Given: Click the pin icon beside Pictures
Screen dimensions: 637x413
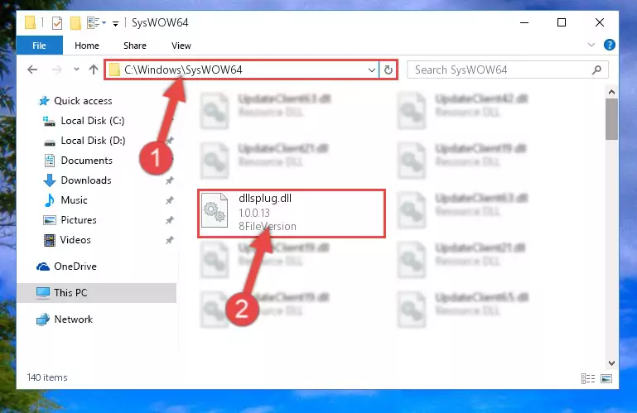Looking at the screenshot, I should point(170,220).
